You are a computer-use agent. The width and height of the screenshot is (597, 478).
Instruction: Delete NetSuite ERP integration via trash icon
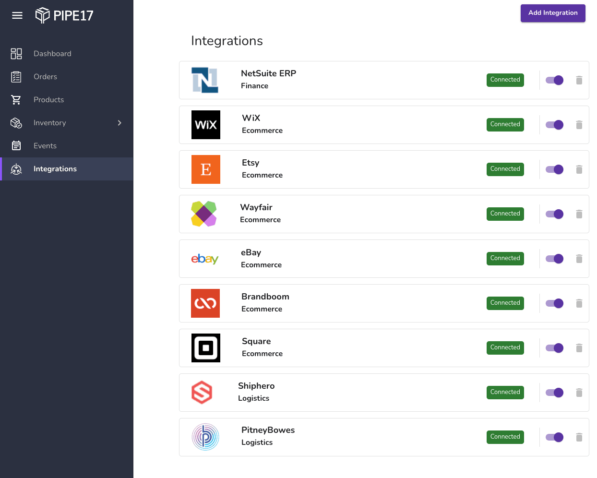579,80
